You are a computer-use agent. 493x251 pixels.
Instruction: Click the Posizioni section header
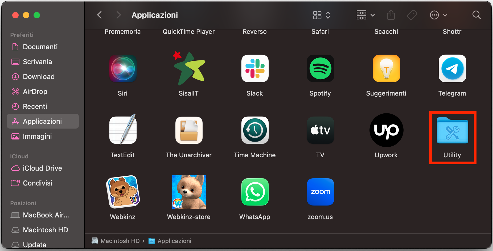click(23, 203)
